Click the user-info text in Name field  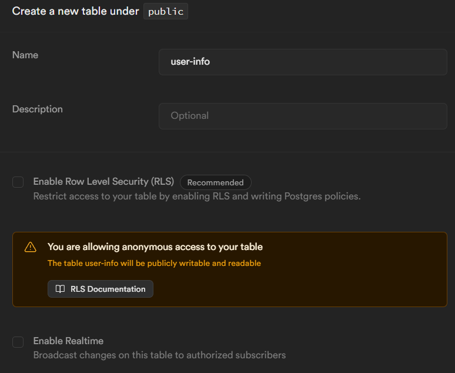tap(190, 62)
